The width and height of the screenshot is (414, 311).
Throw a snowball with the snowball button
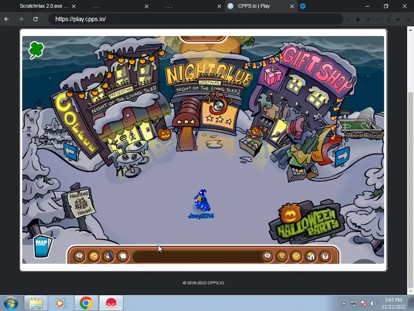[x=123, y=256]
